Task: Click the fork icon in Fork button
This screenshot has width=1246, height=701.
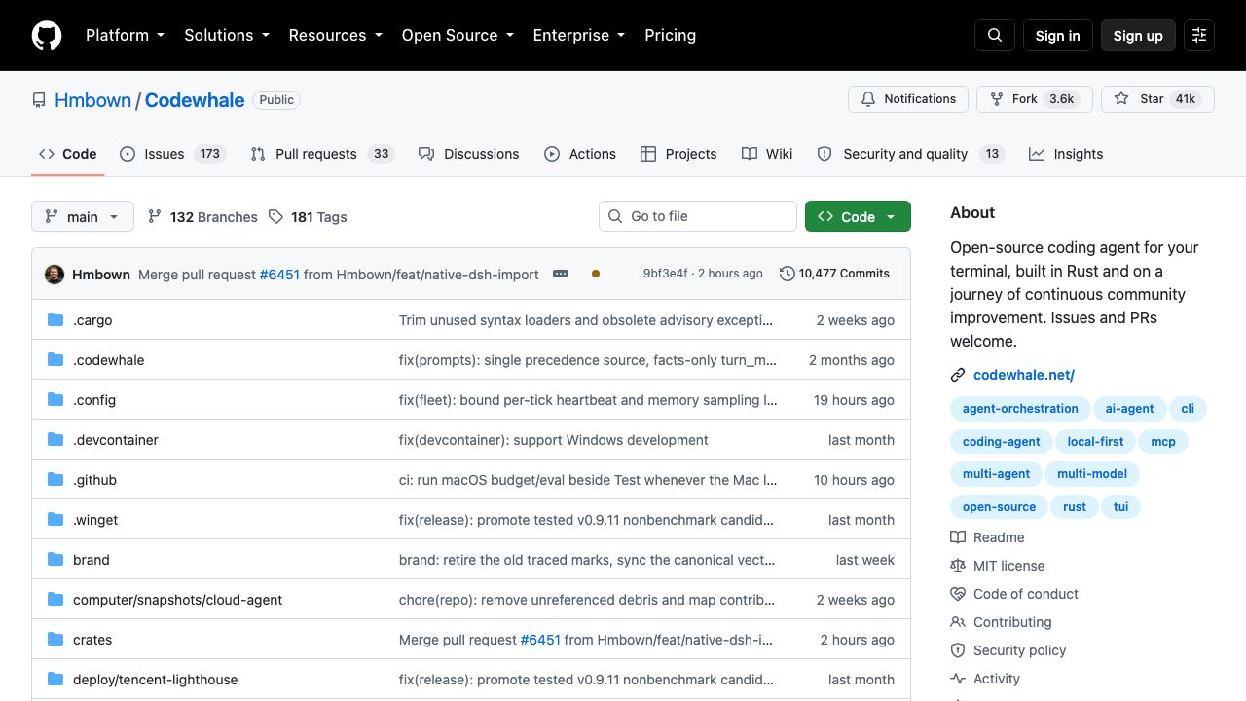Action: tap(997, 99)
